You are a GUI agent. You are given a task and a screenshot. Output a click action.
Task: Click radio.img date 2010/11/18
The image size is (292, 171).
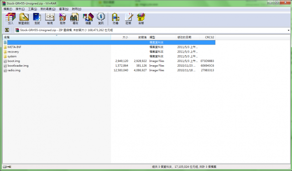186,70
